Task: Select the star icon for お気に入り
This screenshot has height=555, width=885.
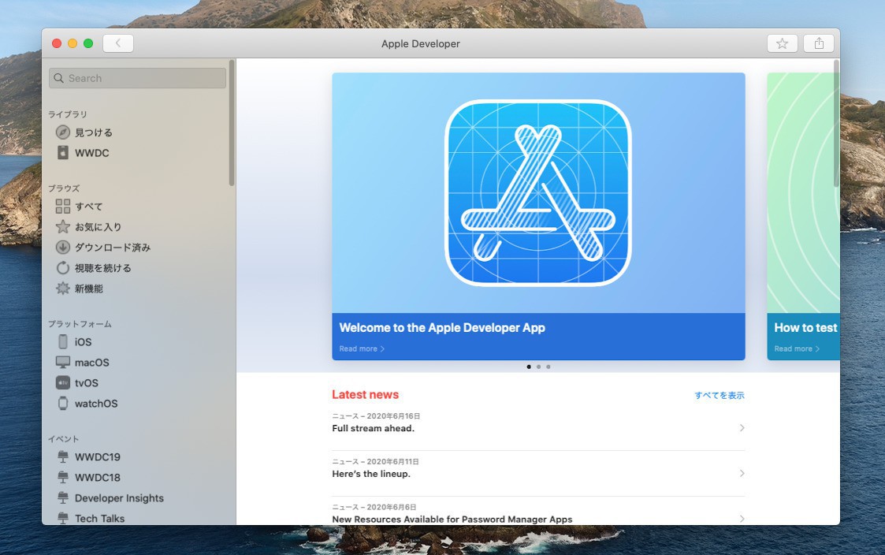Action: click(62, 226)
